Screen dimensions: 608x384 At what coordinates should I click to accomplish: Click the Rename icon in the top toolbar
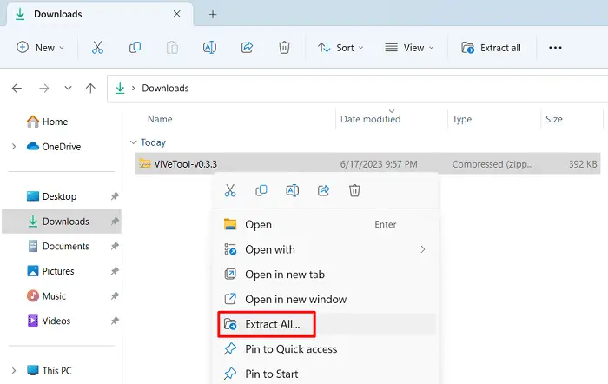209,48
